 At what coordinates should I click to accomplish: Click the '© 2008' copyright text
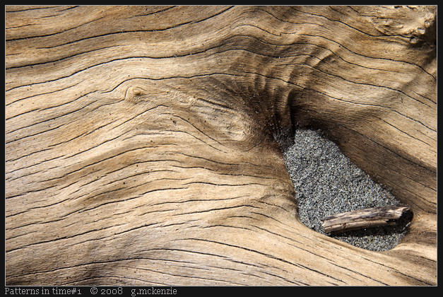(107, 291)
